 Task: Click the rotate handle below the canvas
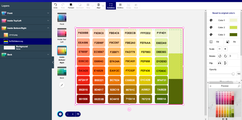tap(129, 109)
